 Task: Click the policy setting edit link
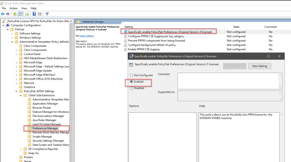pos(87,36)
